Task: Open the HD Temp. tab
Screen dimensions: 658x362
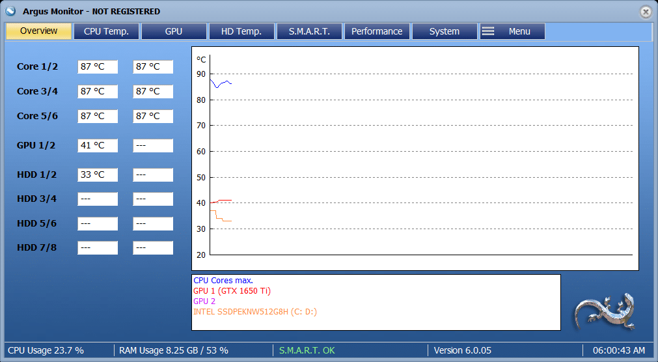Action: (241, 31)
